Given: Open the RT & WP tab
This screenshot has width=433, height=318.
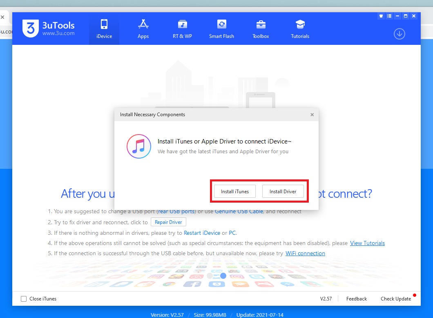Looking at the screenshot, I should 182,29.
